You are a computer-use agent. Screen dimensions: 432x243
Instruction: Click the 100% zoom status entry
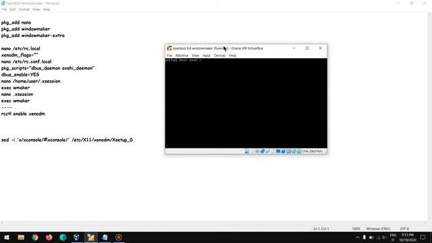[356, 229]
